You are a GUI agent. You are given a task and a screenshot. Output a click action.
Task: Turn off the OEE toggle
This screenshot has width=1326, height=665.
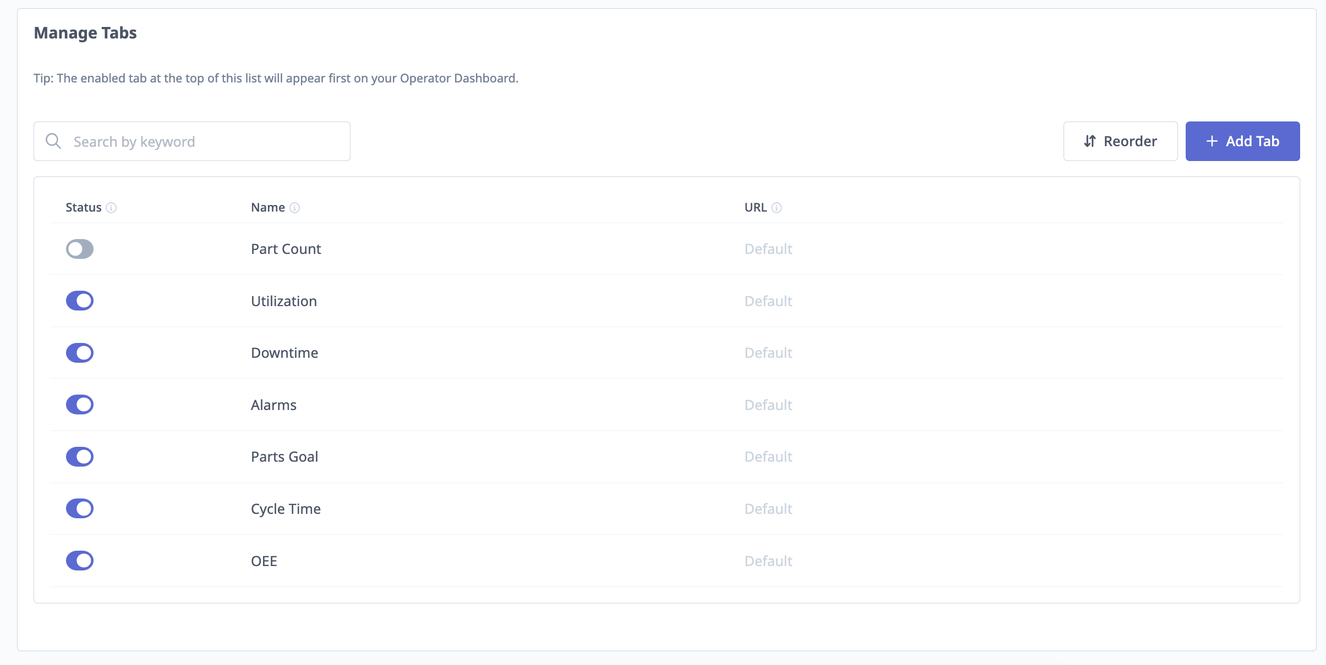pyautogui.click(x=80, y=561)
